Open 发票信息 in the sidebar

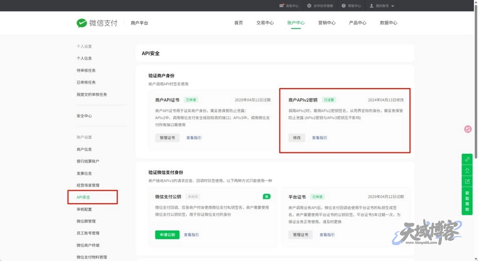pos(84,173)
